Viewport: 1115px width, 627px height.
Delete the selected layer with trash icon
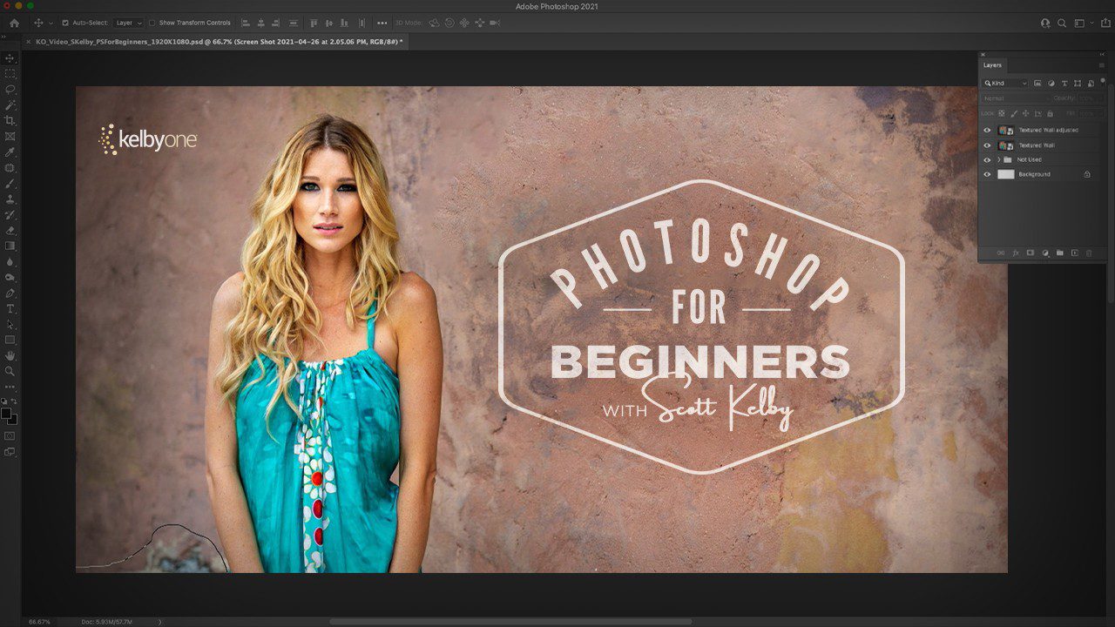[1090, 253]
